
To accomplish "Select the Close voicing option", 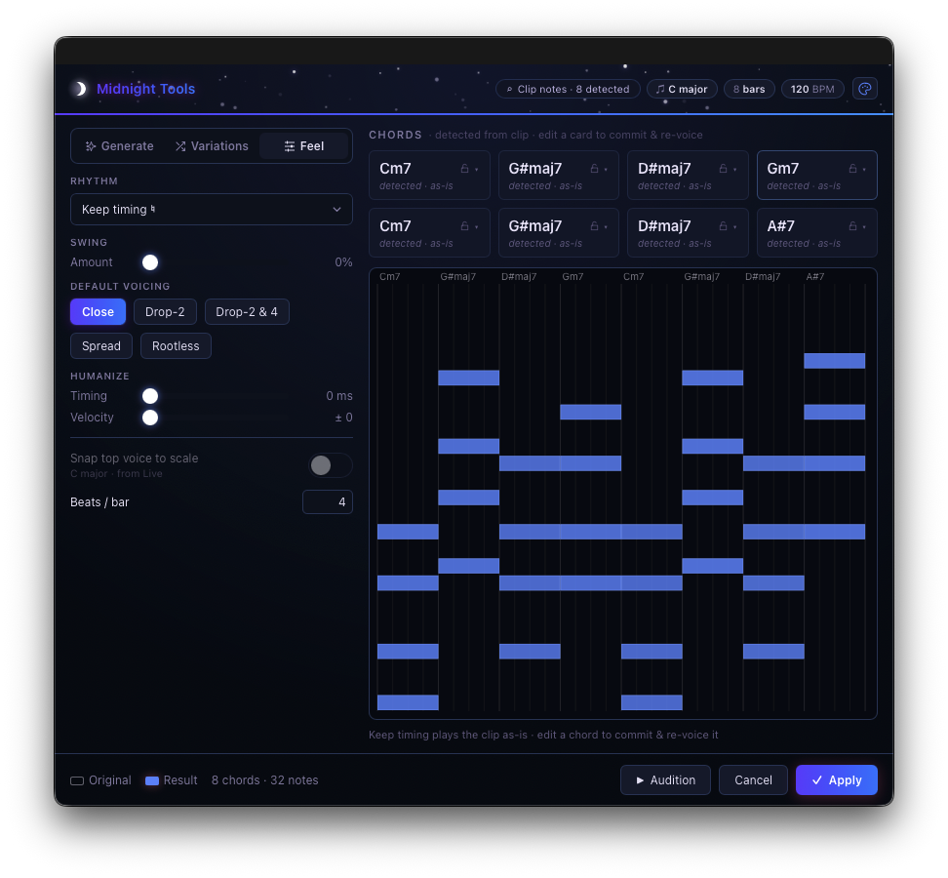I will (x=98, y=311).
